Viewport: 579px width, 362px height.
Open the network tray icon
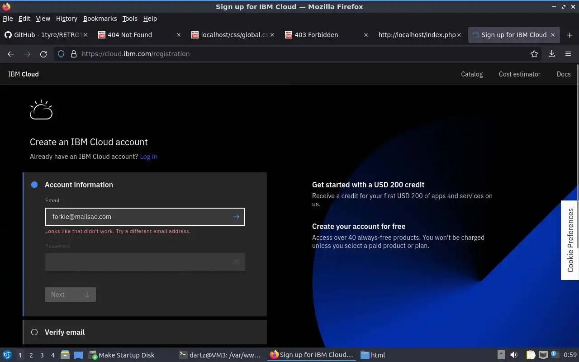click(x=543, y=355)
